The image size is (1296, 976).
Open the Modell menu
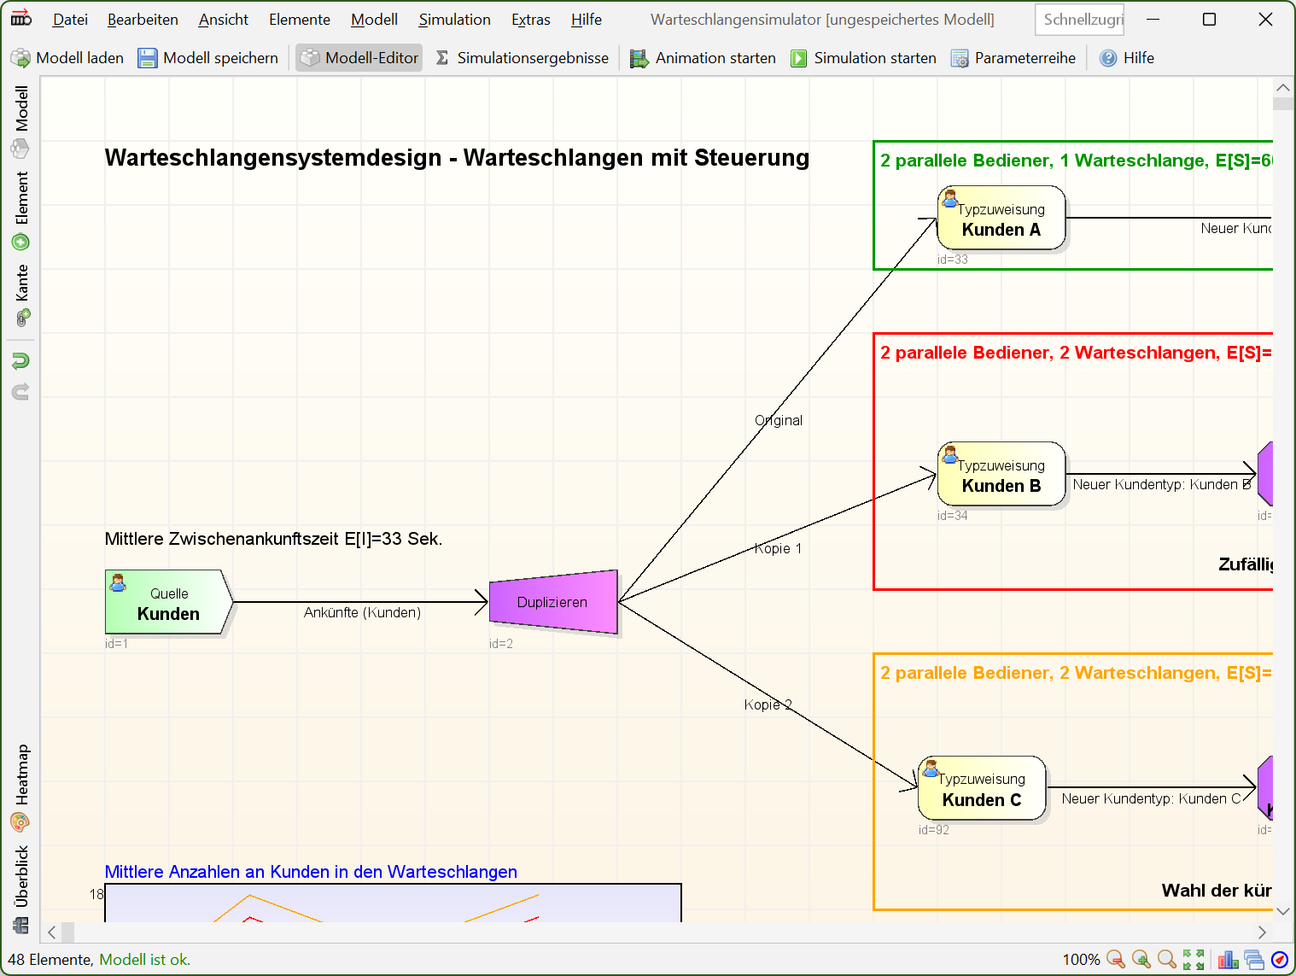[374, 20]
